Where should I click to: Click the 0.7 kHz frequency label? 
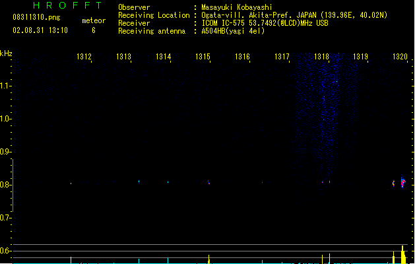coord(5,218)
